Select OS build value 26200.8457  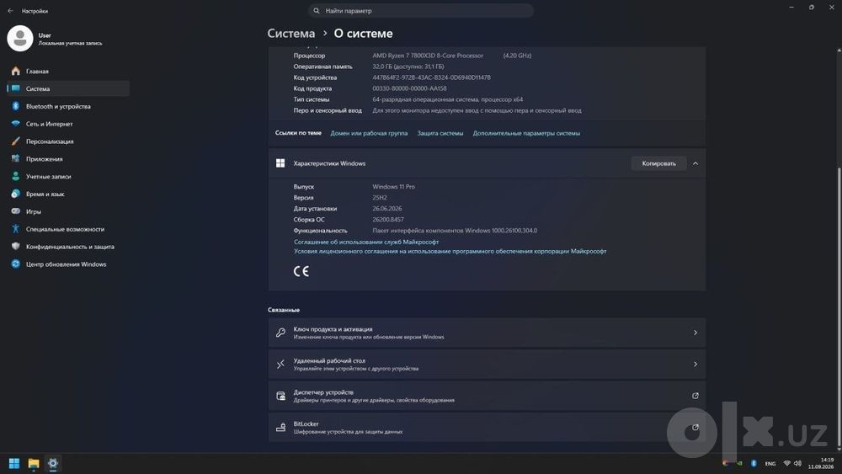[387, 220]
